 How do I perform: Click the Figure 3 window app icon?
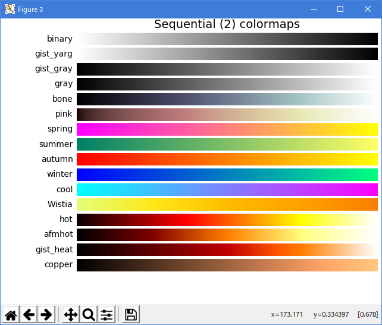pos(10,10)
